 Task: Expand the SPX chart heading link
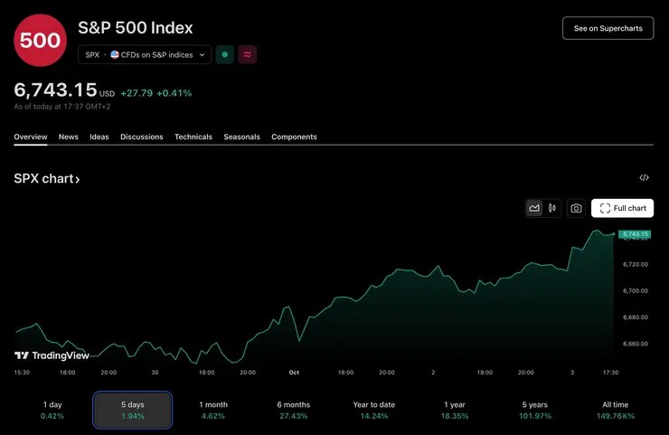point(47,179)
